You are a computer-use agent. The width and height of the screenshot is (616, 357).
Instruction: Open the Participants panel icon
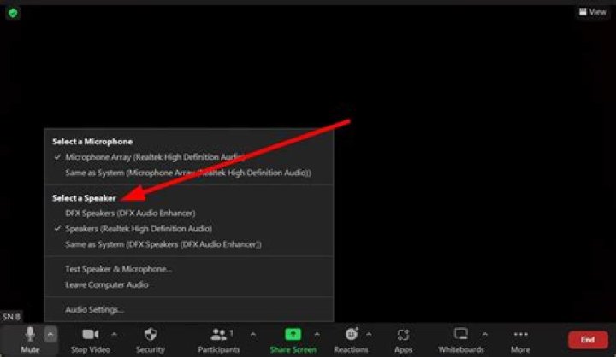(x=219, y=334)
